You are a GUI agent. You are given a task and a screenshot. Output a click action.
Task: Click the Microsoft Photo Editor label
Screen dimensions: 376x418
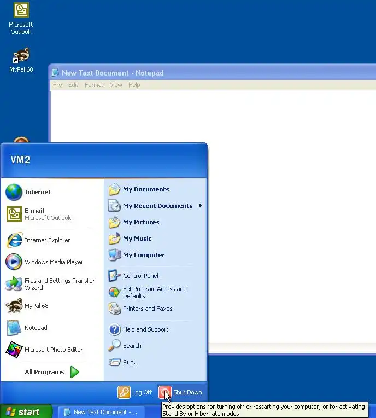point(54,350)
